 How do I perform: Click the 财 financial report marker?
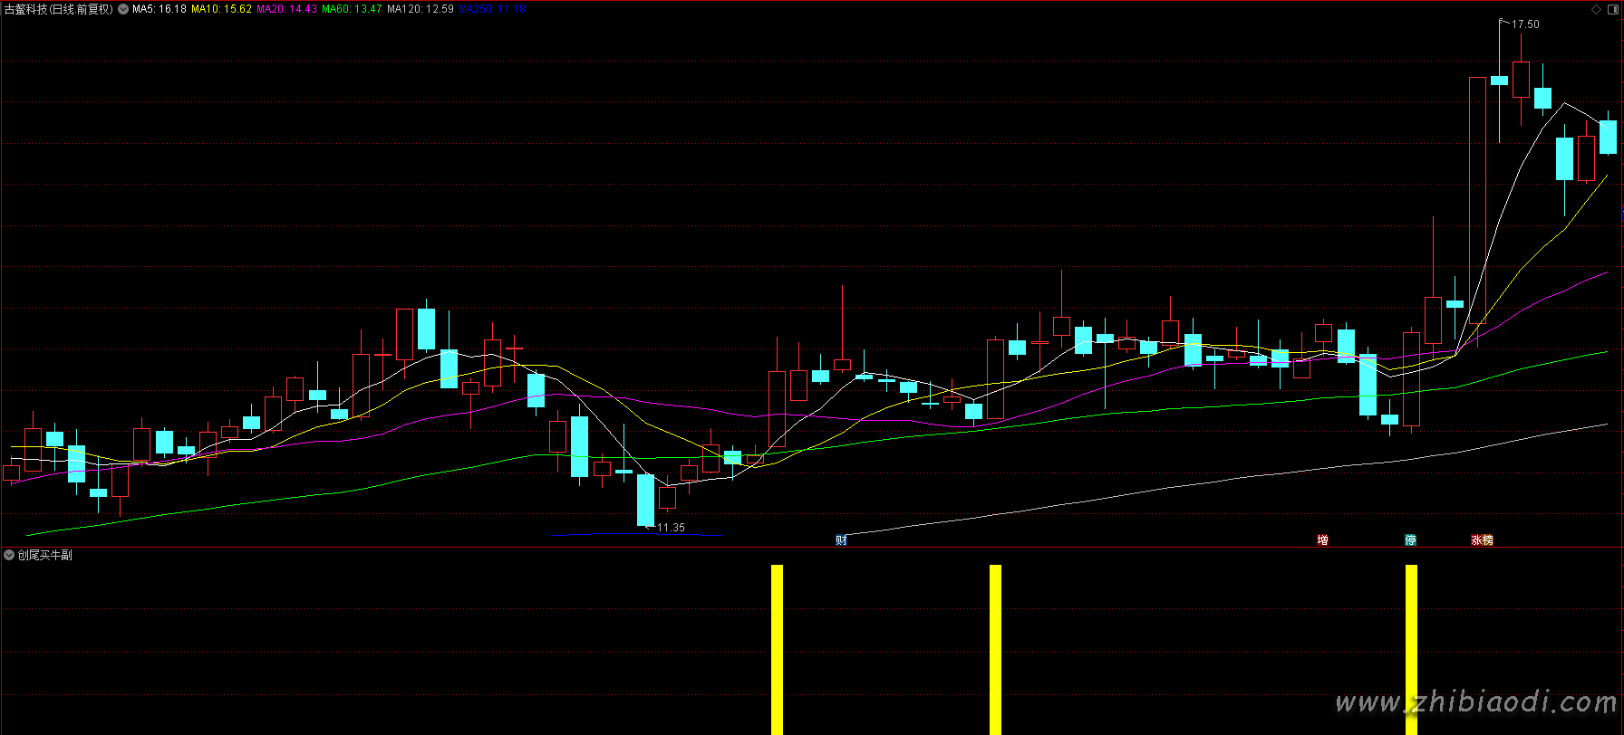coord(842,540)
